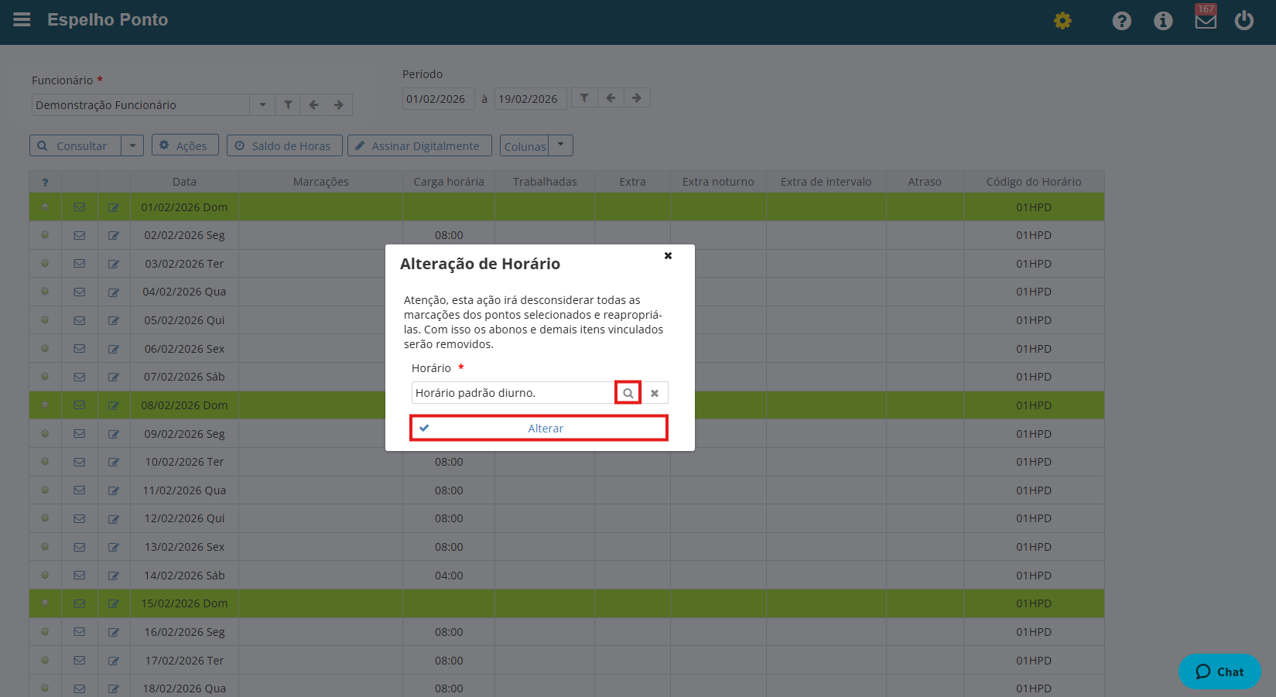The height and width of the screenshot is (697, 1276).
Task: Click the Demonstração Funcionário combo field
Action: pyautogui.click(x=141, y=105)
